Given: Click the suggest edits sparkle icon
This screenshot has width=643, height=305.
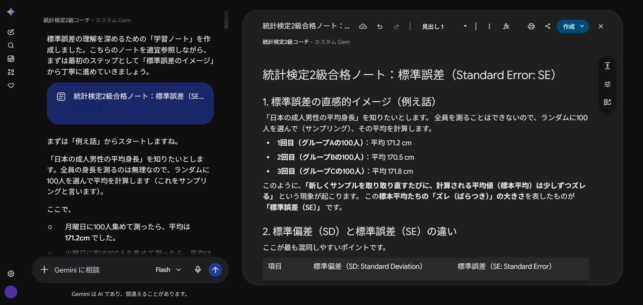Looking at the screenshot, I should point(607,102).
